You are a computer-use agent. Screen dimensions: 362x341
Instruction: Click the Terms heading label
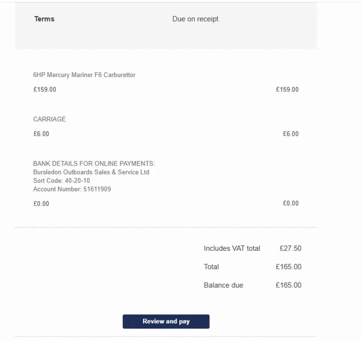coord(44,19)
